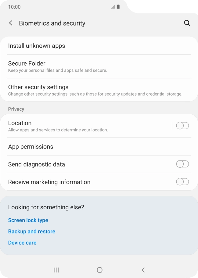Tap the navigation bar Back button
Viewport: 198px width, 278px height.
[142, 270]
